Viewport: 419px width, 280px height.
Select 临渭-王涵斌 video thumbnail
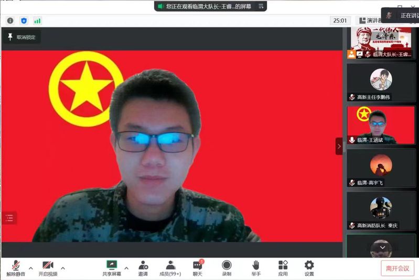(x=381, y=125)
